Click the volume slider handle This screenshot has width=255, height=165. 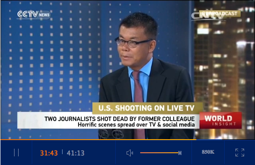180,153
